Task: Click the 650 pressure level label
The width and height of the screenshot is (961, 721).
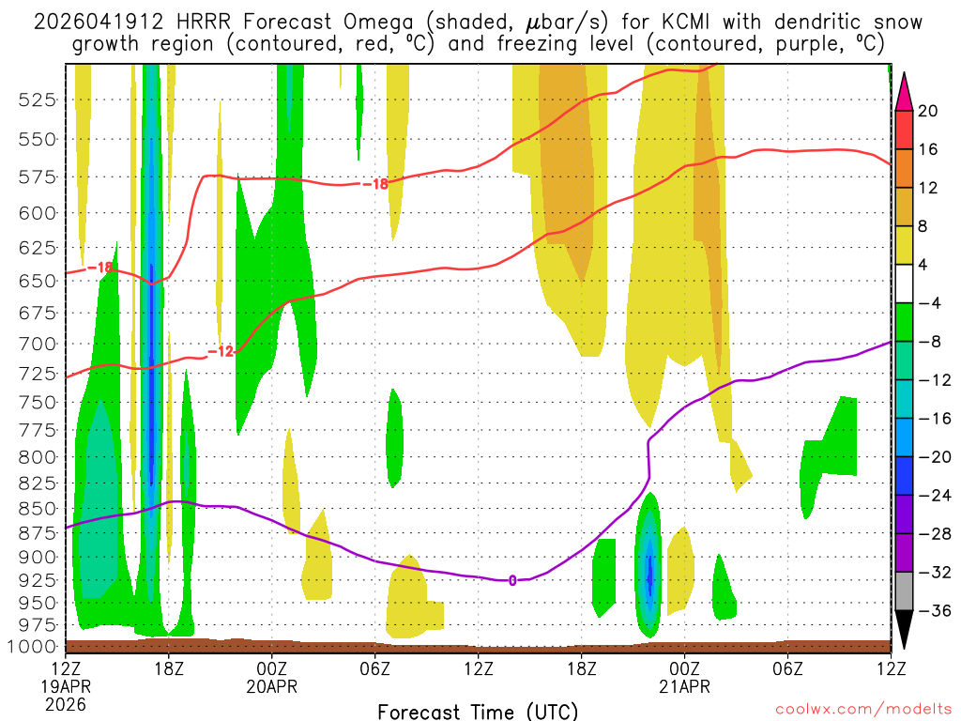Action: [x=38, y=281]
